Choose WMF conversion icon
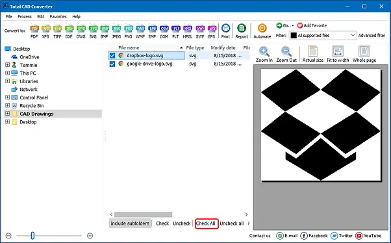The width and height of the screenshot is (391, 243). [x=140, y=31]
